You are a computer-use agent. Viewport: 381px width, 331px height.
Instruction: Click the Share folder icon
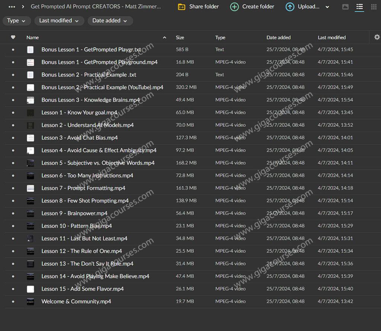pyautogui.click(x=182, y=7)
